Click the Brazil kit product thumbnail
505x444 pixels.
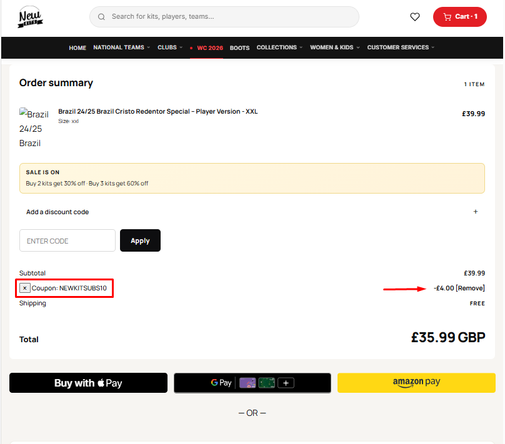34,128
